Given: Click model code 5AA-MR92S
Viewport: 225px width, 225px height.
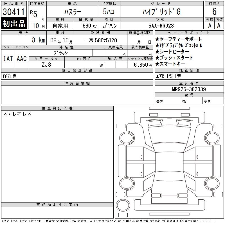Looking at the screenshot, I should tap(161, 26).
